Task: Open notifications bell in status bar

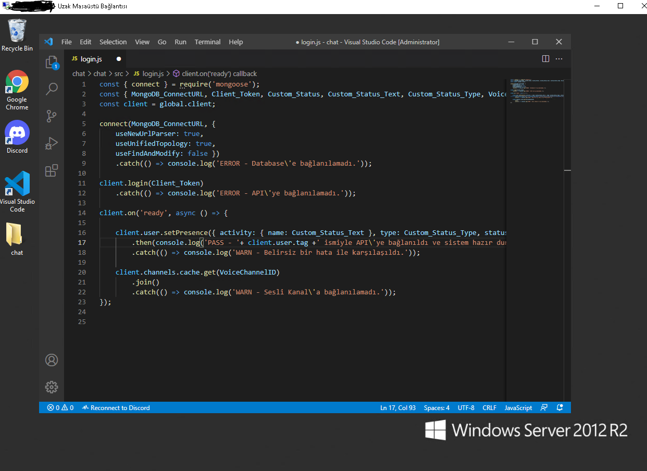Action: point(560,408)
